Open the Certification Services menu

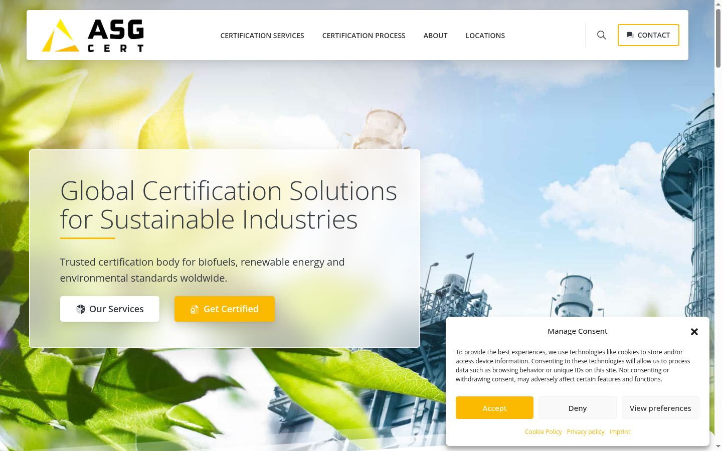point(262,36)
